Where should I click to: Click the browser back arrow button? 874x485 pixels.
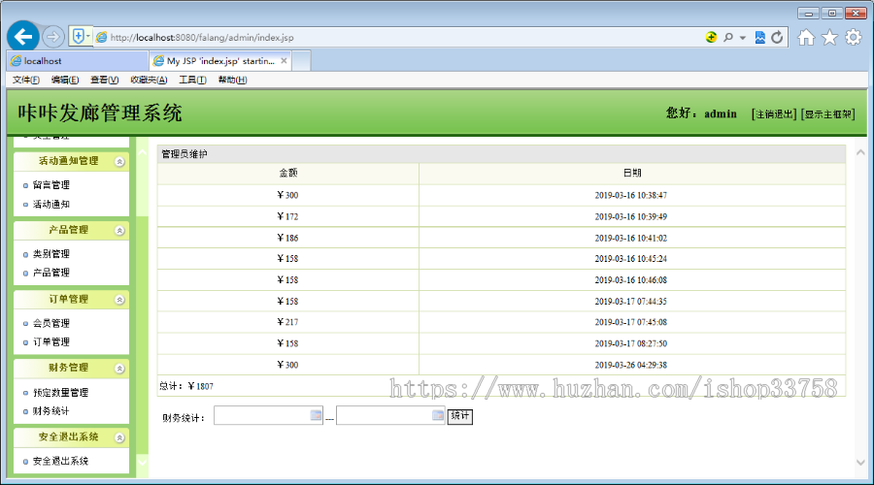23,37
